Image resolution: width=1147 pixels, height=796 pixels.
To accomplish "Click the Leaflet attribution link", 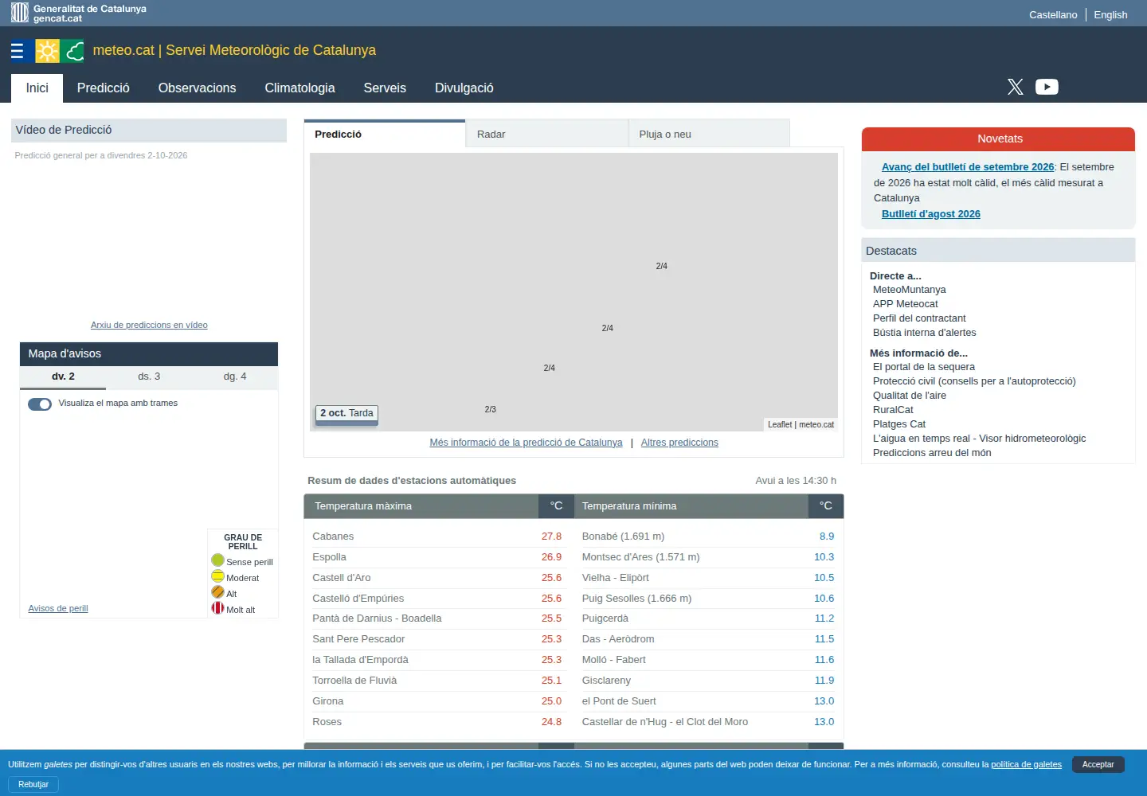I will [x=780, y=424].
